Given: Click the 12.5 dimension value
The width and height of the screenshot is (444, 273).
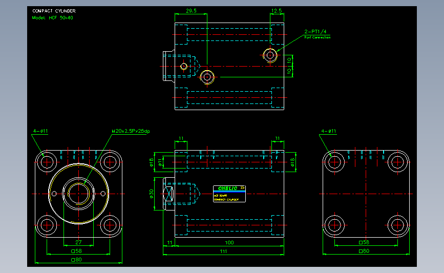Looking at the screenshot, I should [277, 11].
